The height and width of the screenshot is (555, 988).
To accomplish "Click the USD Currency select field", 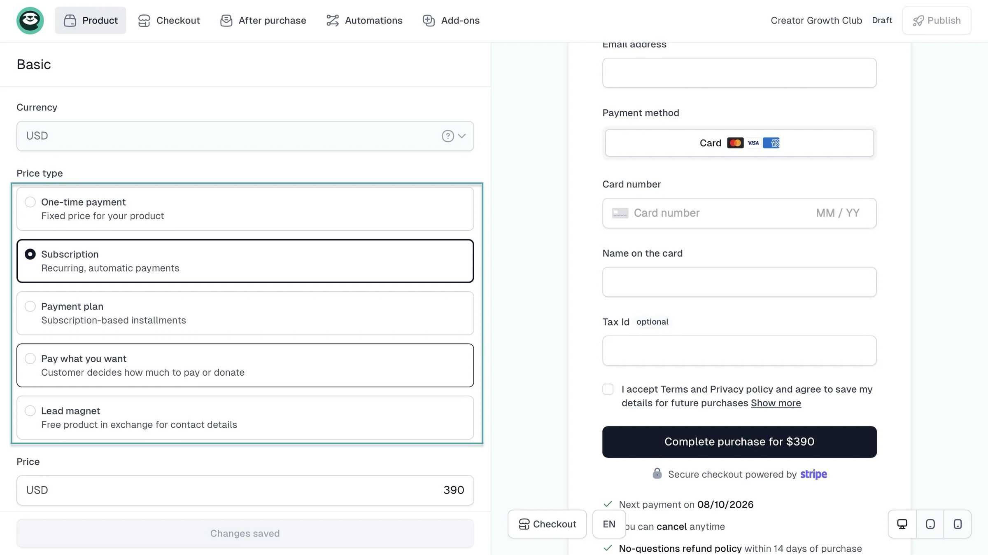I will pos(245,136).
